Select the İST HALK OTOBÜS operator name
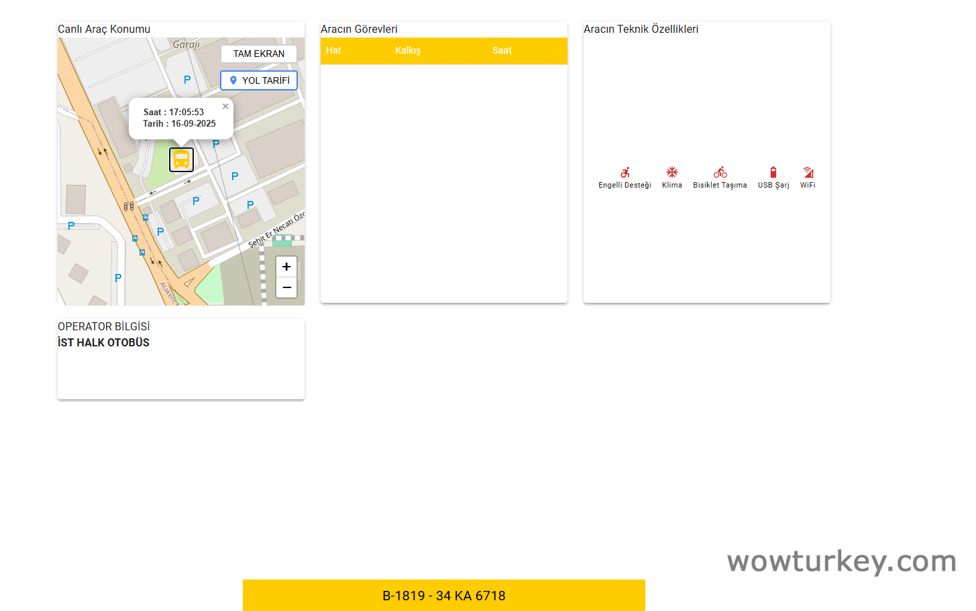Screen dimensions: 976x611 pos(104,342)
